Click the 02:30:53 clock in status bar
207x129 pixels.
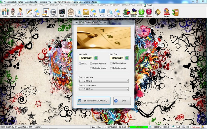(x=122, y=127)
